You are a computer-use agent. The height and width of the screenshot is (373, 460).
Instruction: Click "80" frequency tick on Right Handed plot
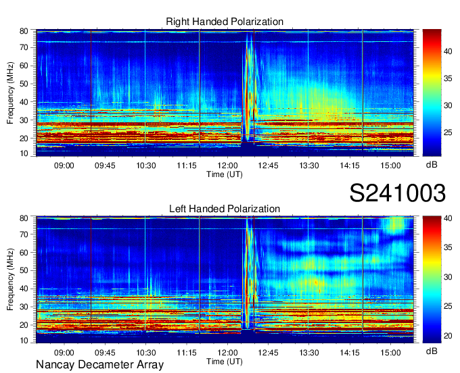[x=24, y=31]
